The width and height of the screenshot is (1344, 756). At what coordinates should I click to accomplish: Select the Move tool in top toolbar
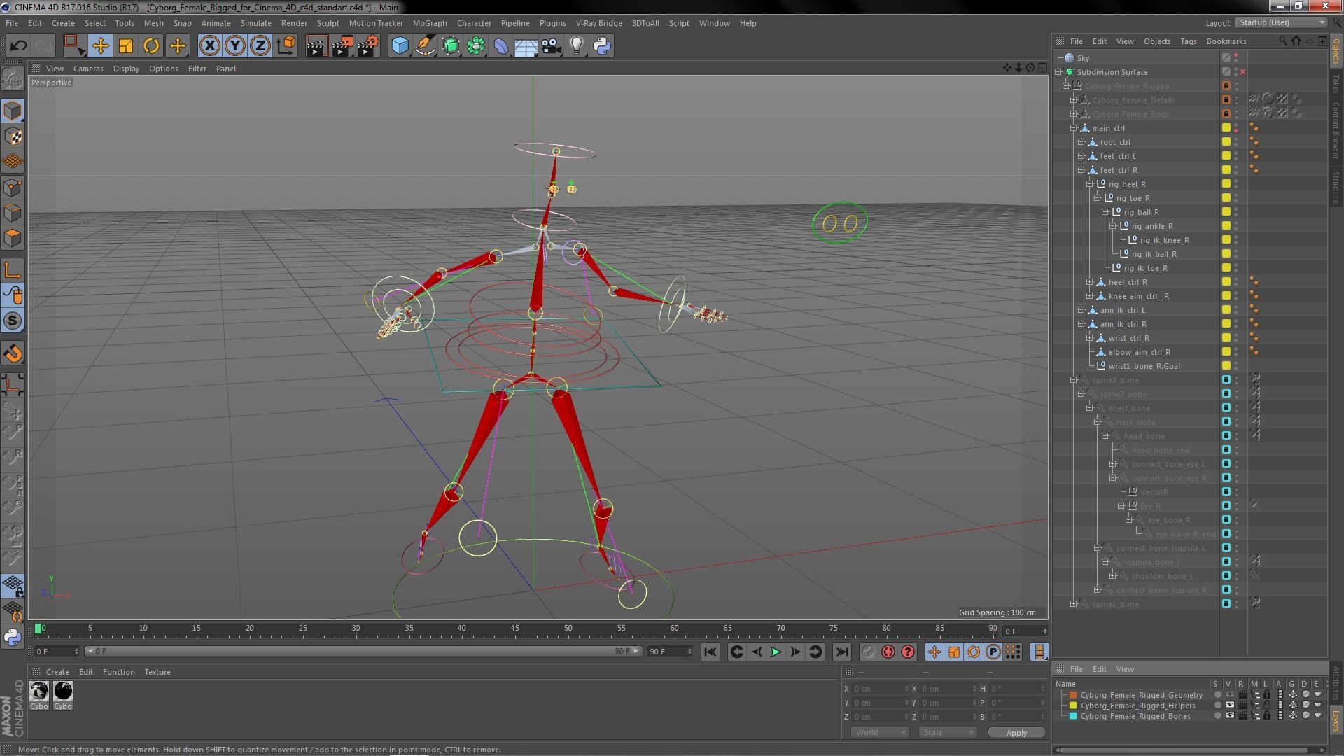[100, 46]
